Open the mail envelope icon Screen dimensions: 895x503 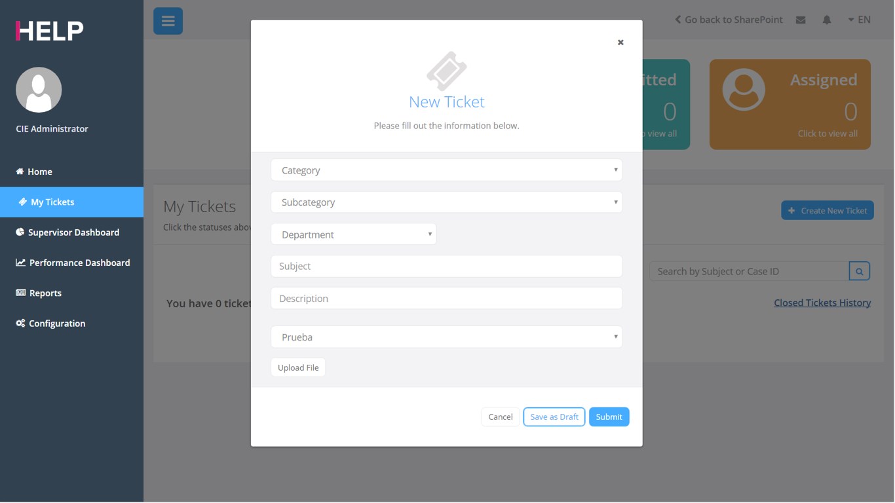tap(801, 20)
